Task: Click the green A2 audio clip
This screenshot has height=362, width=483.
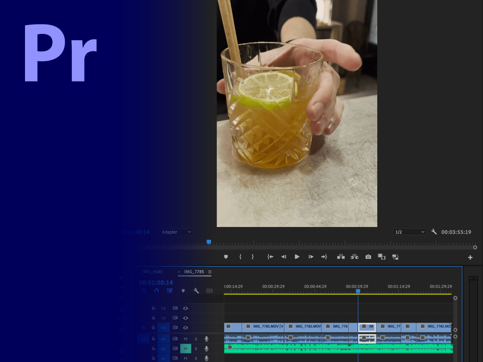Action: tap(330, 349)
